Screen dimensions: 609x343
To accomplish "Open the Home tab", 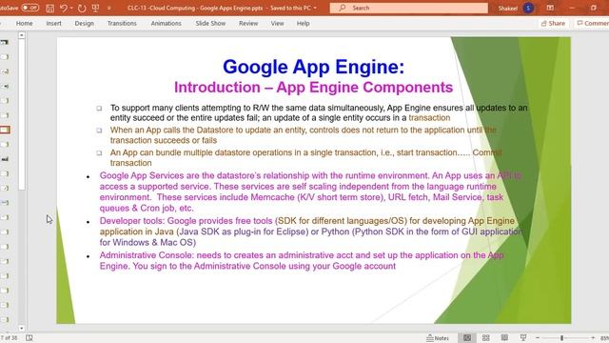I will tap(24, 23).
